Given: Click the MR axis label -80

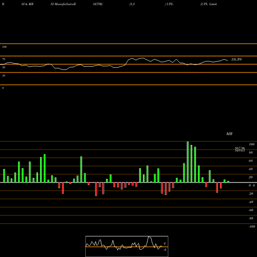Looking at the screenshot, I should click(251, 218).
